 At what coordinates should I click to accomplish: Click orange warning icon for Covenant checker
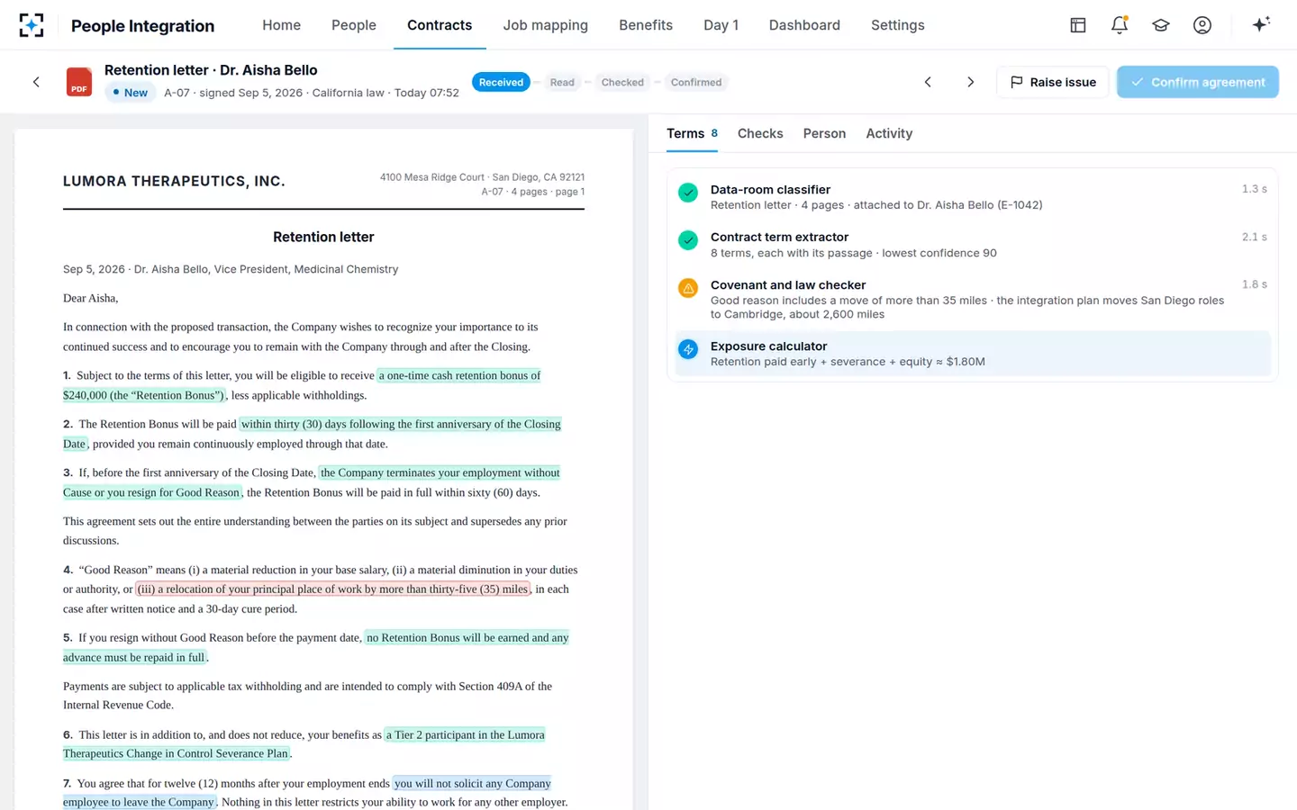tap(688, 288)
